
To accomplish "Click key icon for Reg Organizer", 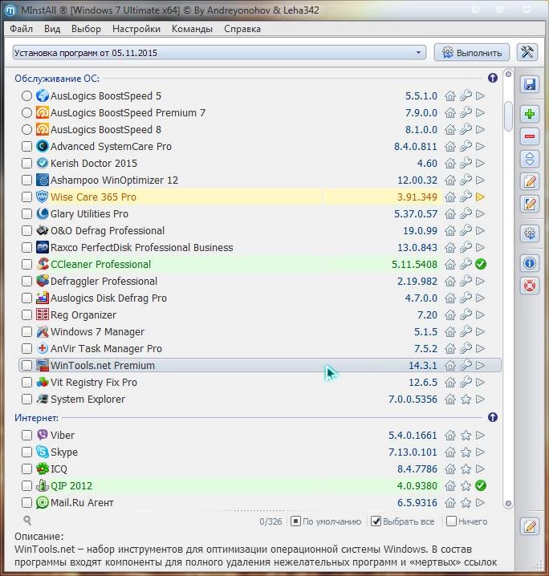I will (466, 314).
